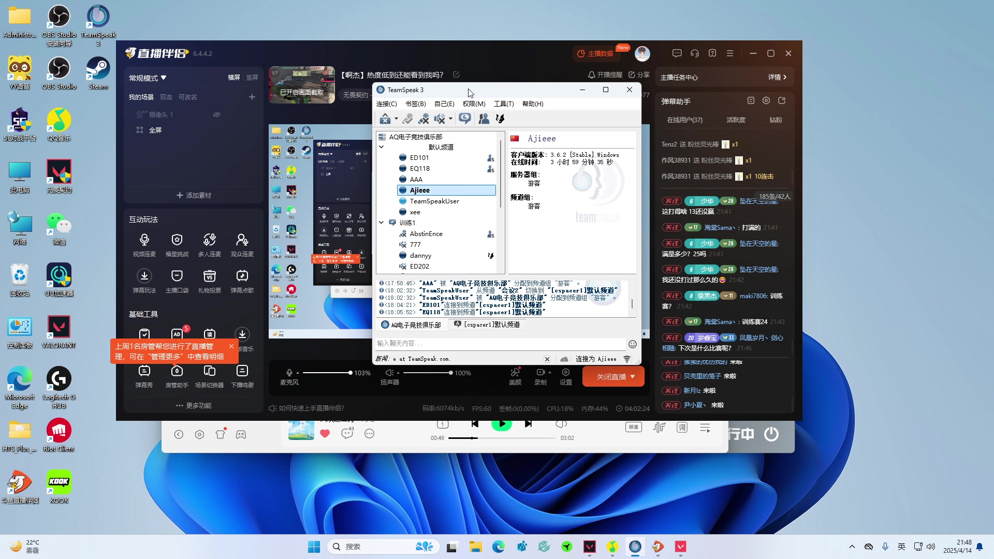Switch to AQ电子竞技俱乐部 chat tab
Viewport: 994px width, 559px height.
pyautogui.click(x=412, y=325)
